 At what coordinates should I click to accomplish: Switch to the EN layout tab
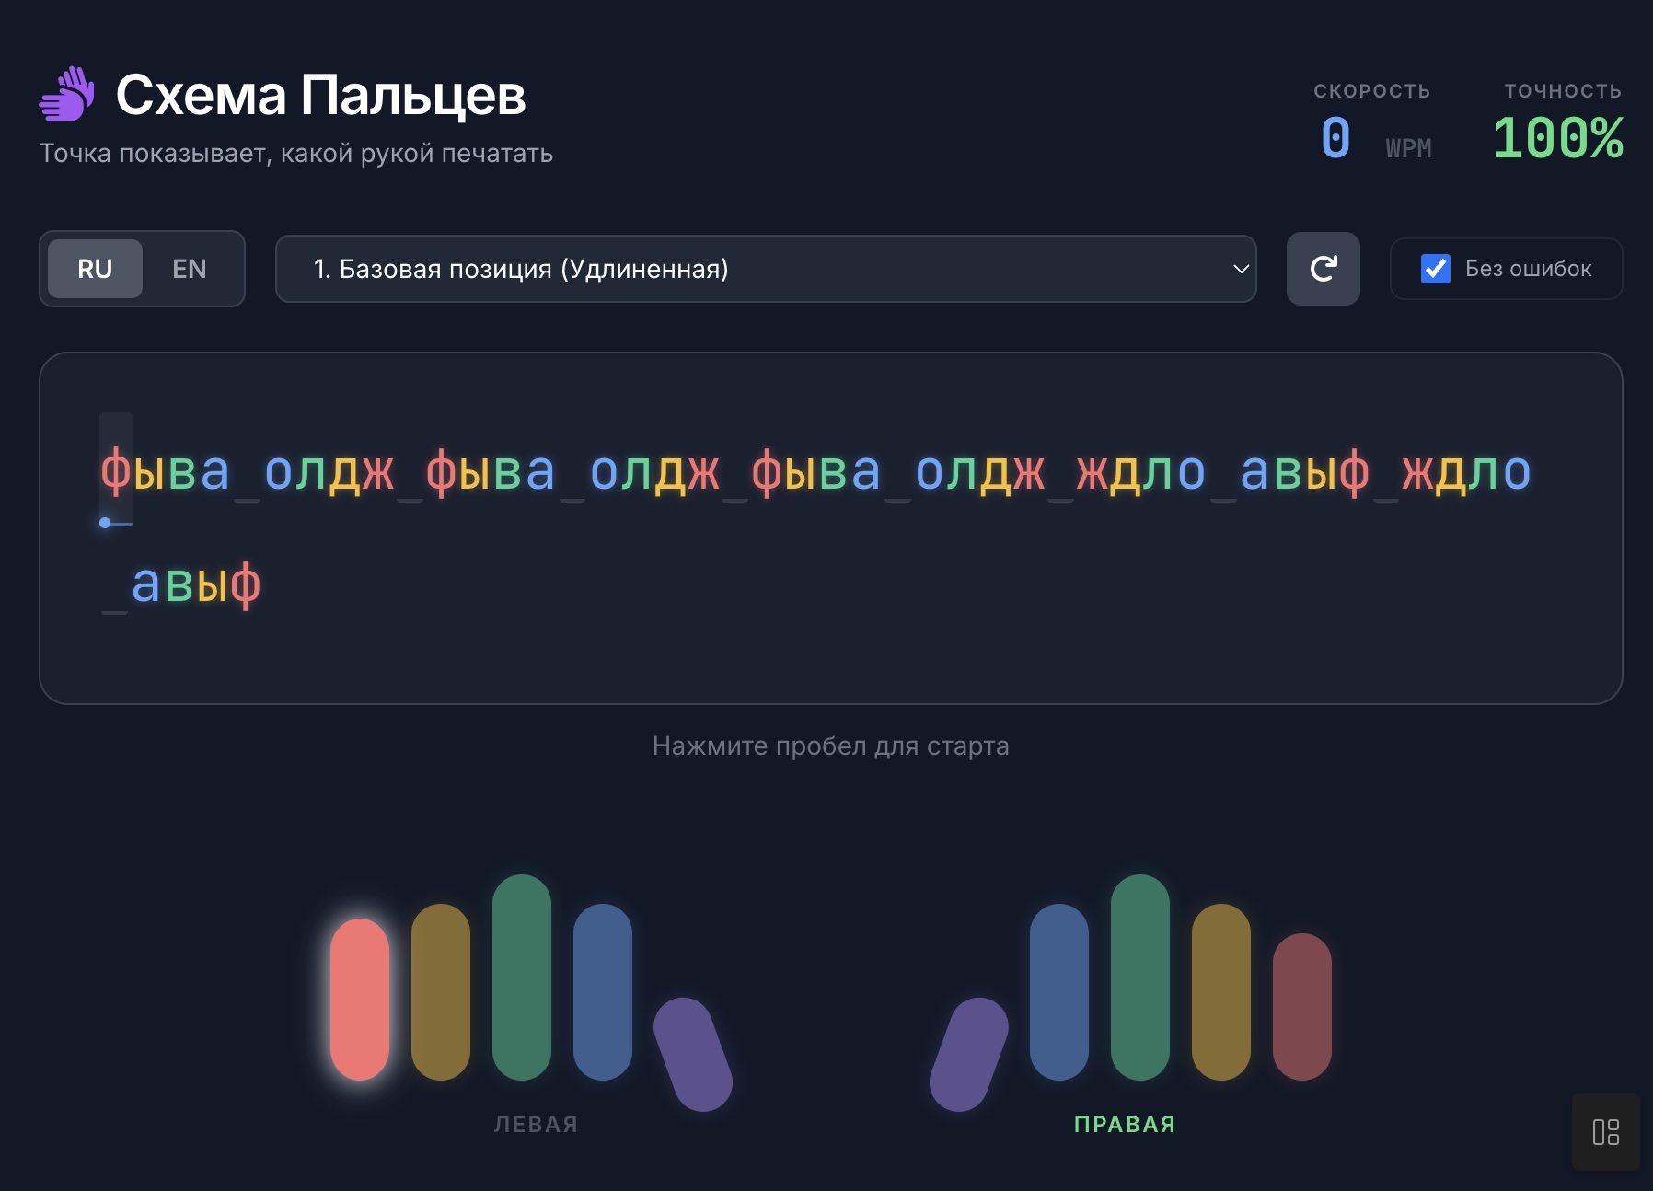189,269
